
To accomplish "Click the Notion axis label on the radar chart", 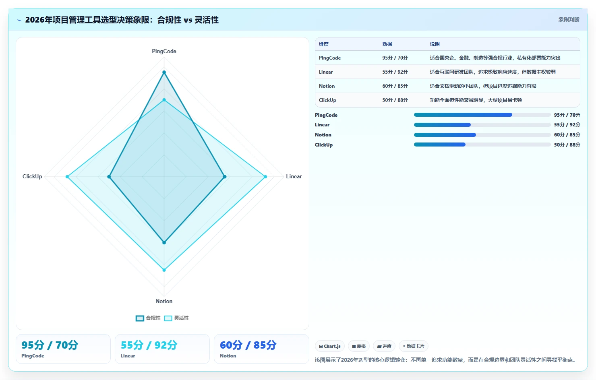I will (164, 301).
